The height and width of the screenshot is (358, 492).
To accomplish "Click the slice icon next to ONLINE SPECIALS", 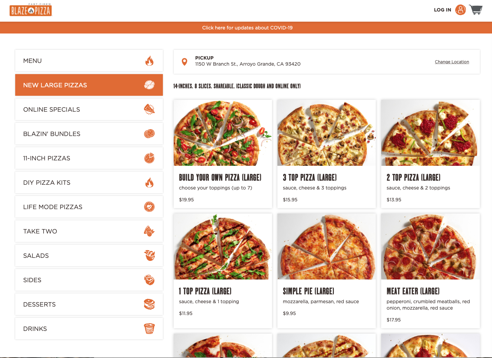I will (149, 109).
